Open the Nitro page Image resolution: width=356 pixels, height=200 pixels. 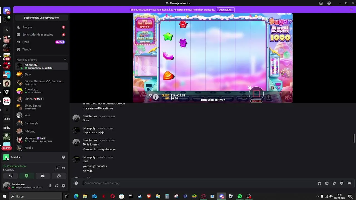(41, 42)
